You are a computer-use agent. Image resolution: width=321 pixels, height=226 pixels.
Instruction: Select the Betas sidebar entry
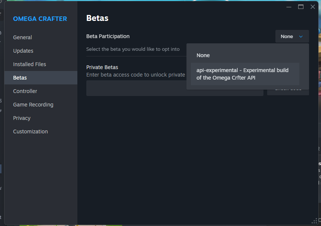point(20,78)
